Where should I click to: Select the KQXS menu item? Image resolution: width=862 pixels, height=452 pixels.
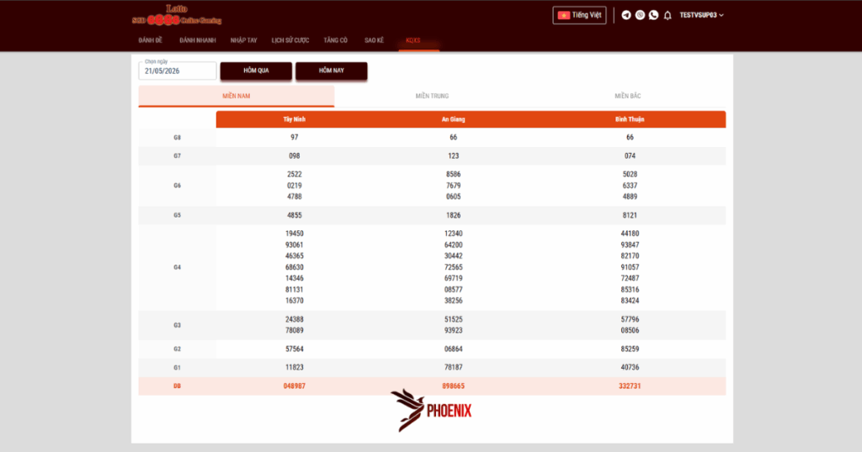pos(412,40)
